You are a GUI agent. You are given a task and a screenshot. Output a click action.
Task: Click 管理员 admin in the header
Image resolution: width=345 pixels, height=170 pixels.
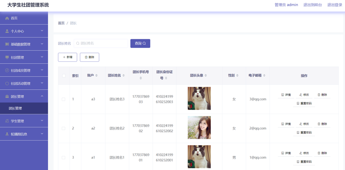[x=286, y=5]
